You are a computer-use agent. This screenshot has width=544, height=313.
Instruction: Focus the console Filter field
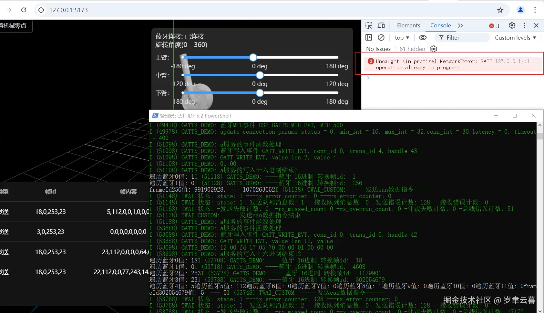pos(462,38)
